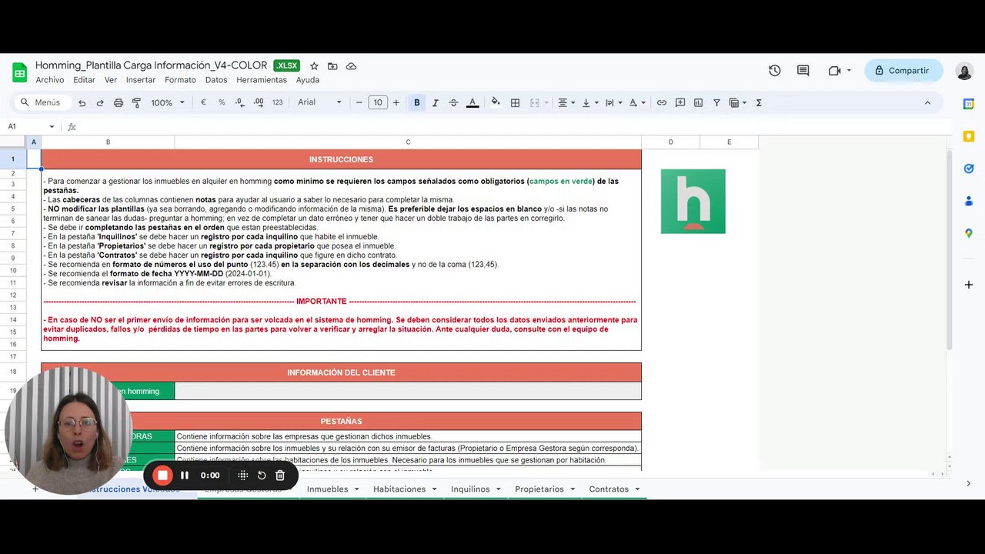Apply strikethrough formatting
Viewport: 985px width, 554px height.
[x=453, y=102]
